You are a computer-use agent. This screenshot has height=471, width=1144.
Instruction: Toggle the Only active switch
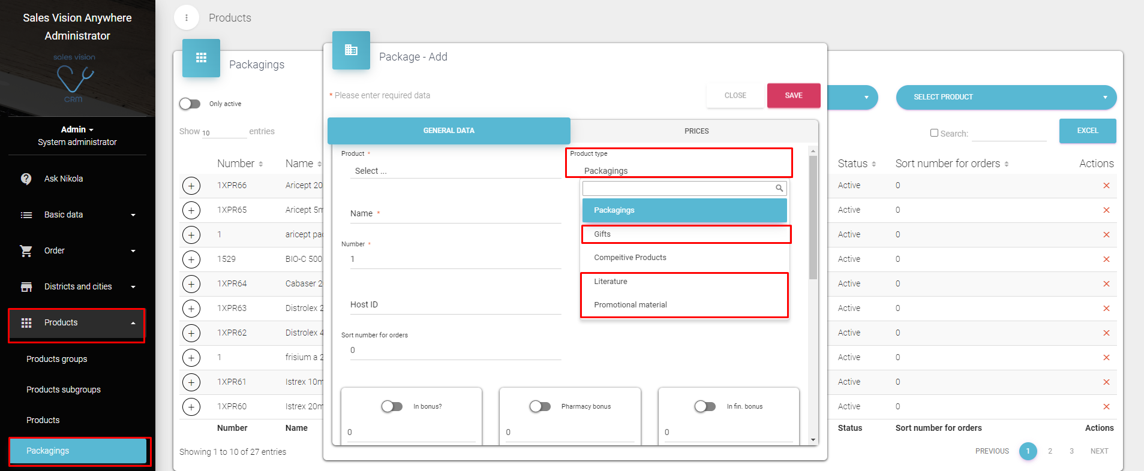190,104
